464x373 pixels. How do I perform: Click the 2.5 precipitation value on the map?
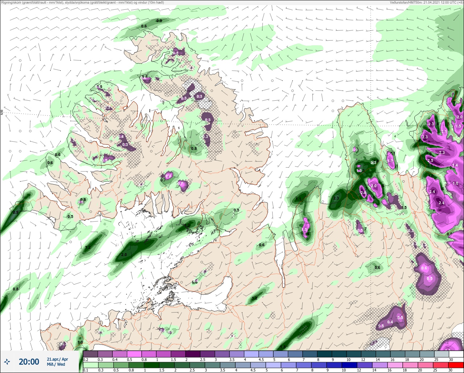(x=430, y=160)
